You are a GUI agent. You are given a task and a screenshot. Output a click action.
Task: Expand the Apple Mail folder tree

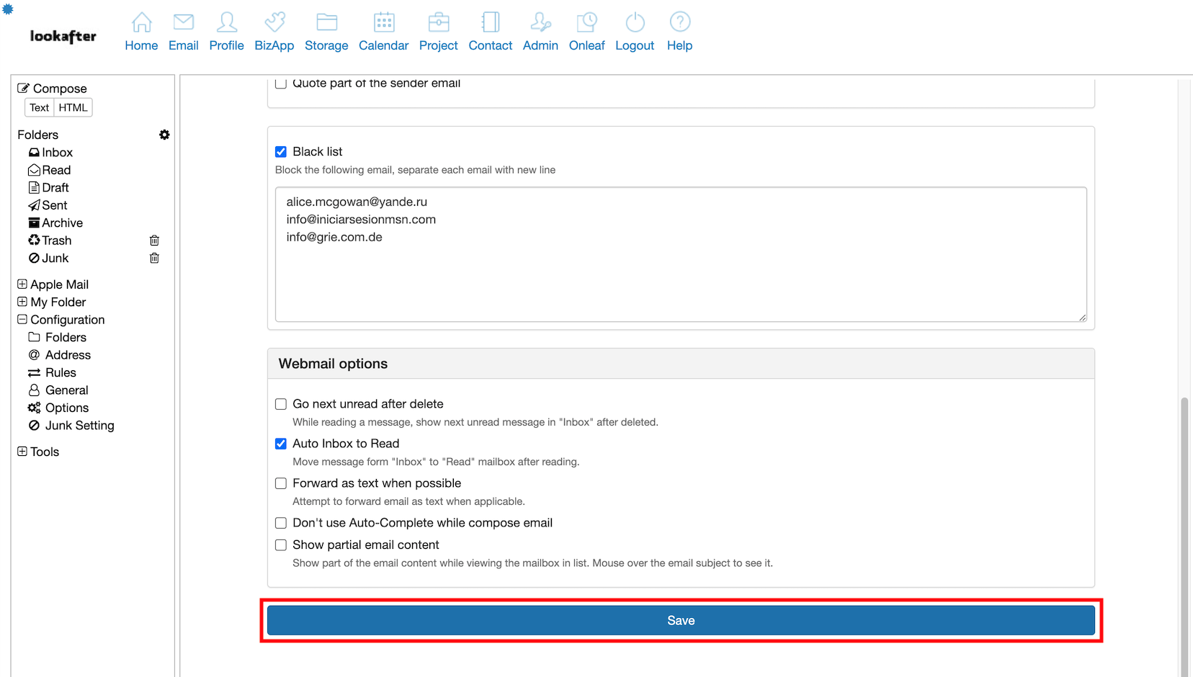(x=22, y=284)
